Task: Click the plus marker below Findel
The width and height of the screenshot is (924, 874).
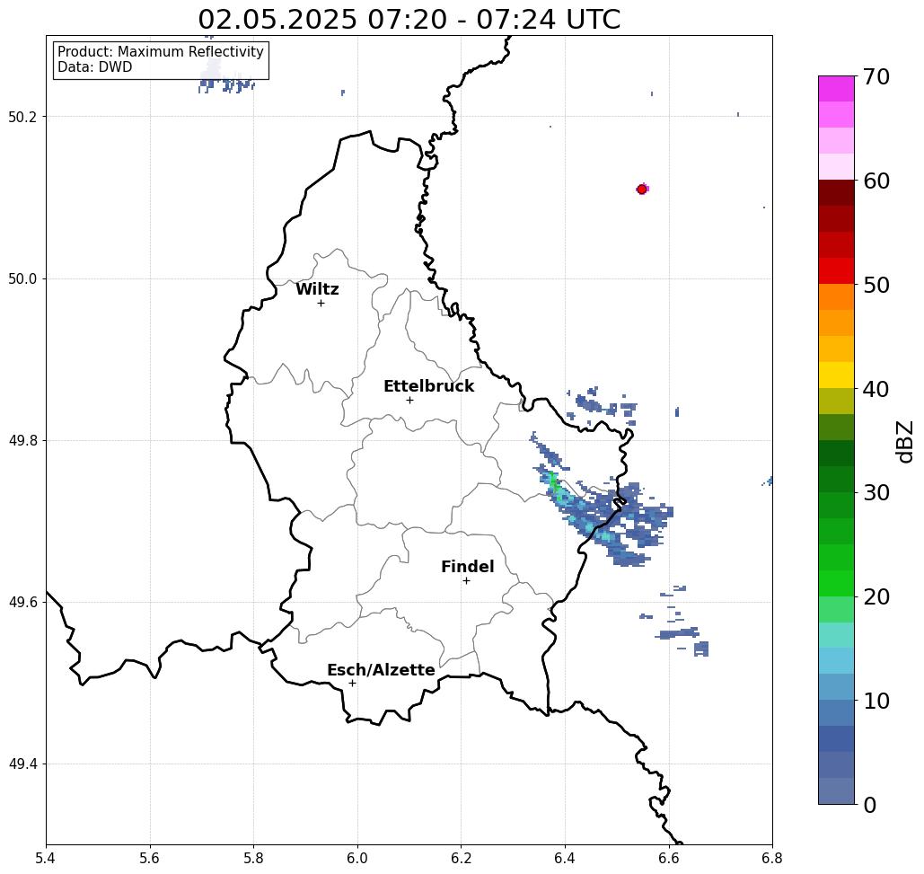Action: pos(466,581)
